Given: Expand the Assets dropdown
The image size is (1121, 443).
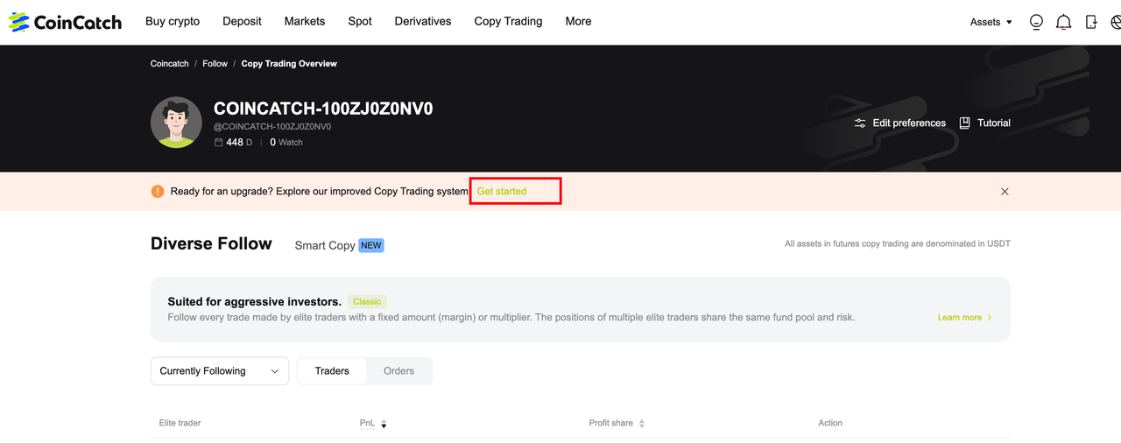Looking at the screenshot, I should [x=991, y=22].
